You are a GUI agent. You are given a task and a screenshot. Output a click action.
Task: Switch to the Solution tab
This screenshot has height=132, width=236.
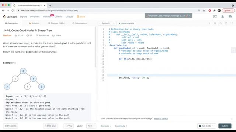34,23
